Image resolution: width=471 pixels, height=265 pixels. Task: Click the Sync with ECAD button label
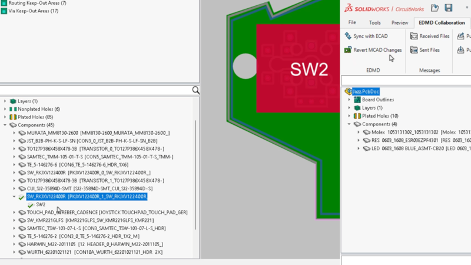pos(370,36)
